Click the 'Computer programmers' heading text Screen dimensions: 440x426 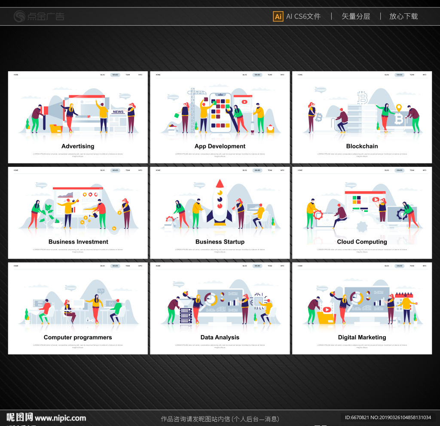tap(78, 338)
